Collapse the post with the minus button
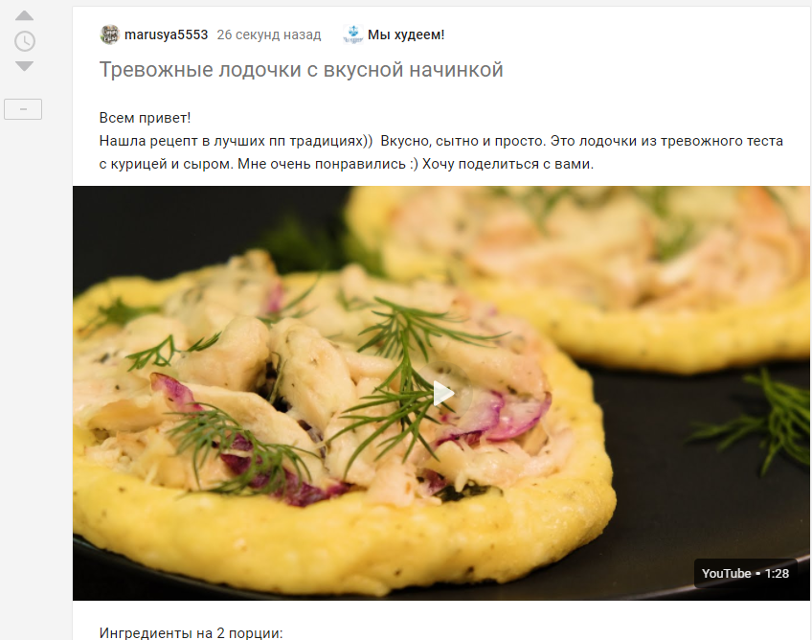The height and width of the screenshot is (640, 812). [23, 109]
